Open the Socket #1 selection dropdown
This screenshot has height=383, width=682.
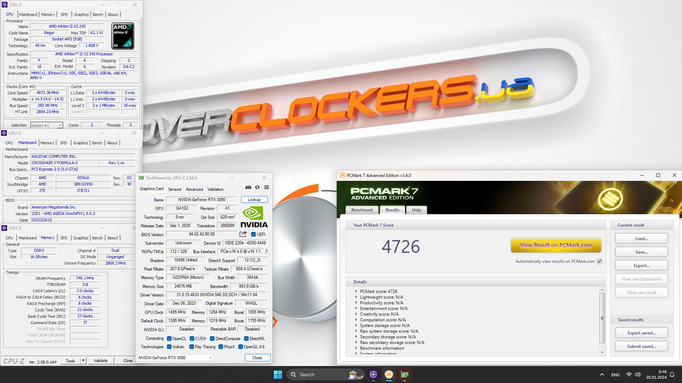click(47, 125)
